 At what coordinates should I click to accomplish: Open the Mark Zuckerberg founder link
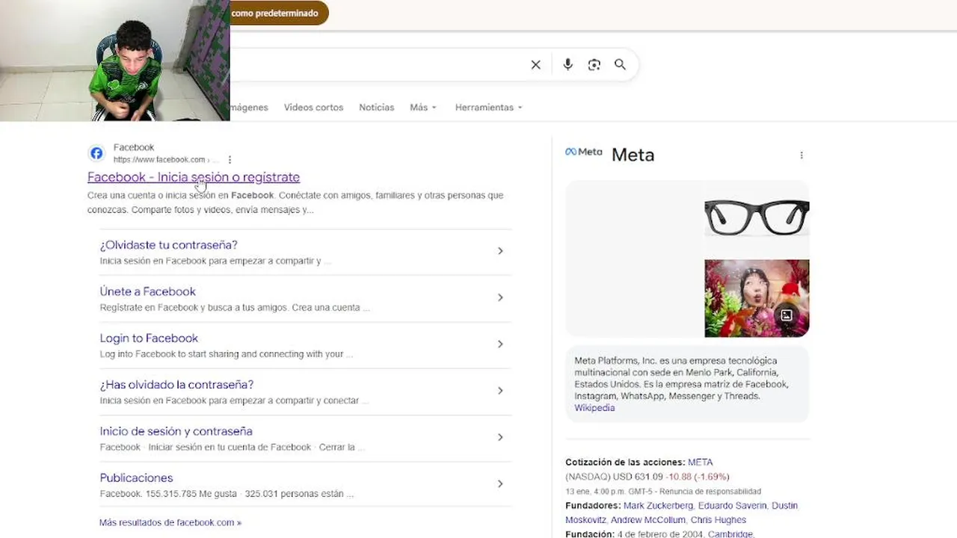659,506
